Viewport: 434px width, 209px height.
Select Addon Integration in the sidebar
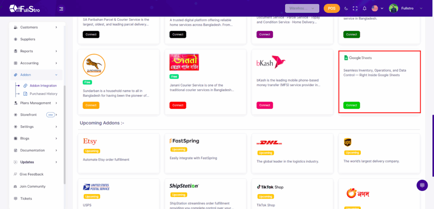[43, 85]
